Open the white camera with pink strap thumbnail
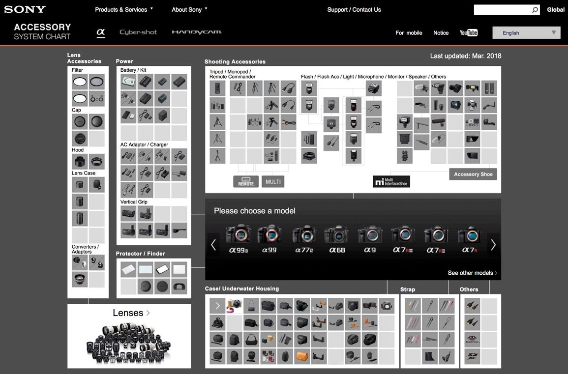Screen dimensions: 568x374 (x=235, y=306)
